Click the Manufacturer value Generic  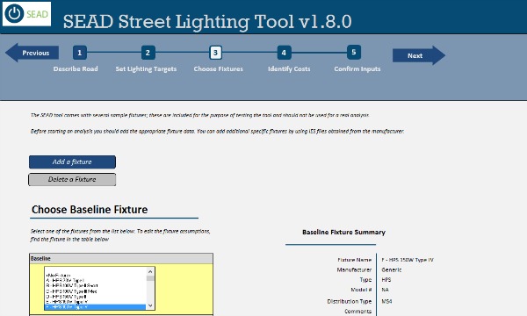[x=392, y=269]
